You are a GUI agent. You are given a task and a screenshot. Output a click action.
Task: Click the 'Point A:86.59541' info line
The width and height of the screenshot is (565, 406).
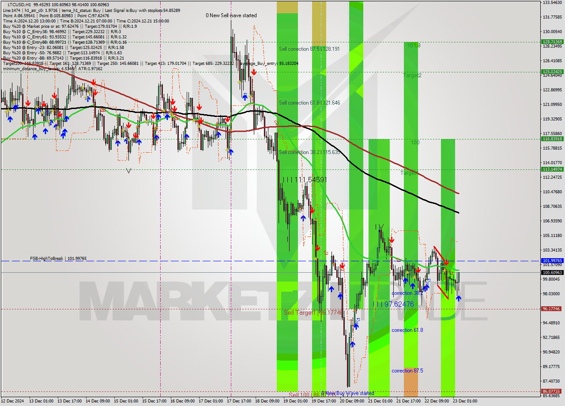(x=56, y=15)
